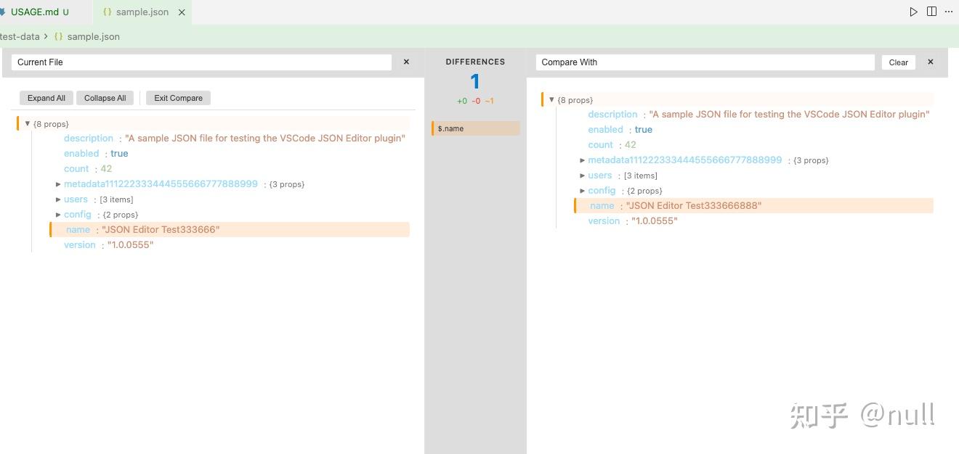Collapse the root {8 props} node in Current File

(x=28, y=124)
